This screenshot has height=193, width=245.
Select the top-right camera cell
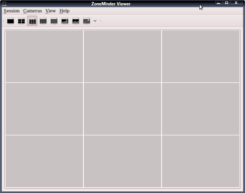click(201, 56)
